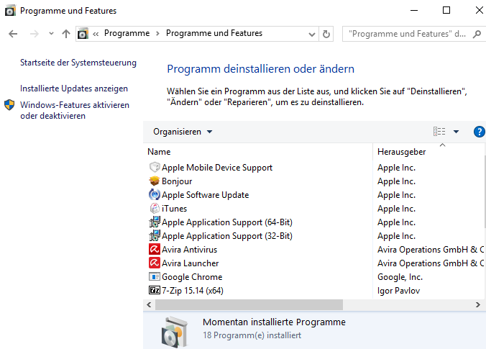
Task: Open recent locations dropdown arrow
Action: 51,34
